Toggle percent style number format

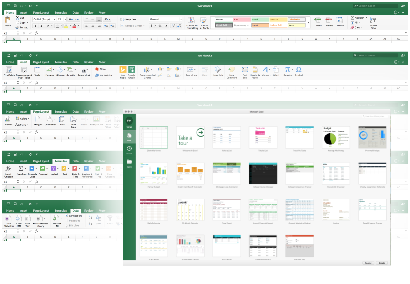coord(160,26)
